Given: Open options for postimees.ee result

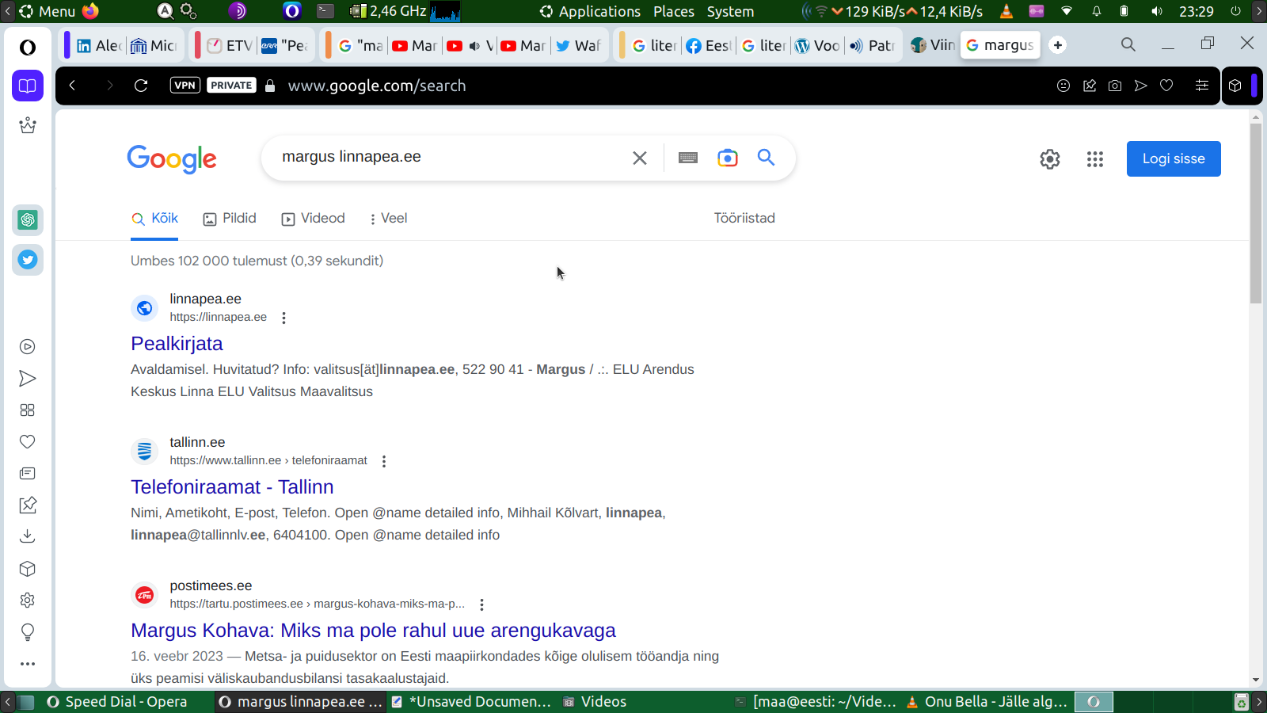Looking at the screenshot, I should coord(481,604).
